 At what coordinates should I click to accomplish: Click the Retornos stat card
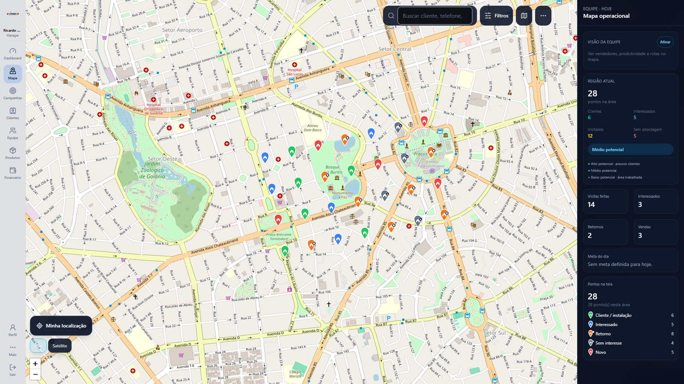coord(605,232)
